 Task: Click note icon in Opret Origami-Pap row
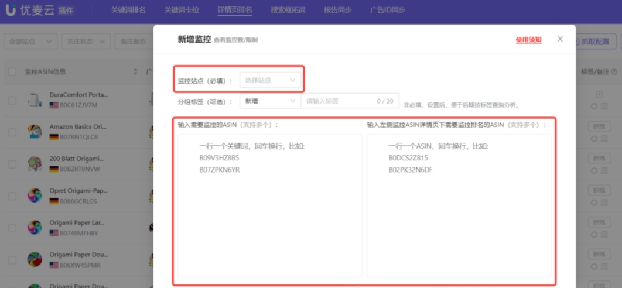[x=604, y=203]
